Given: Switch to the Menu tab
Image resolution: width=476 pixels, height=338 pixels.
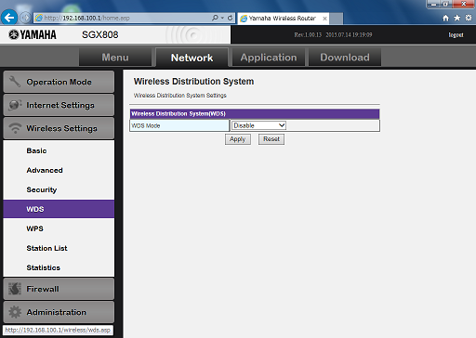Looking at the screenshot, I should pos(115,58).
